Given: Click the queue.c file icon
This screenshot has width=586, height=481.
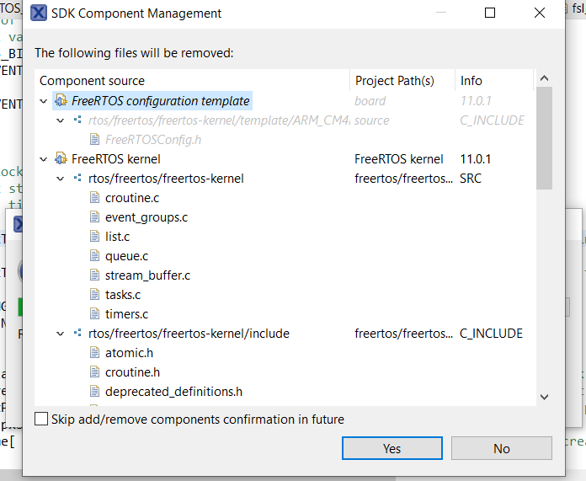Looking at the screenshot, I should tap(95, 256).
